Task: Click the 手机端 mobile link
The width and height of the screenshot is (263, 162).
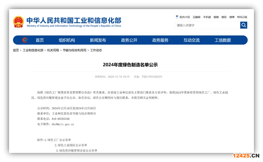Action: [207, 17]
